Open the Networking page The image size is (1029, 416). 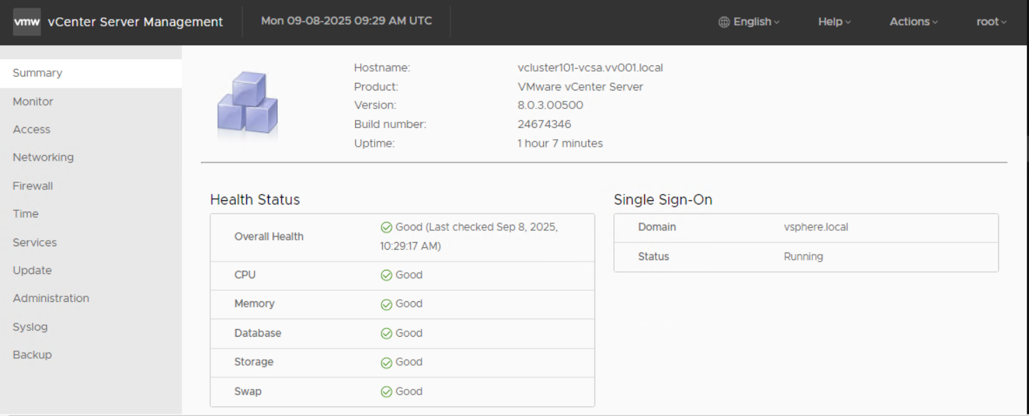coord(43,157)
